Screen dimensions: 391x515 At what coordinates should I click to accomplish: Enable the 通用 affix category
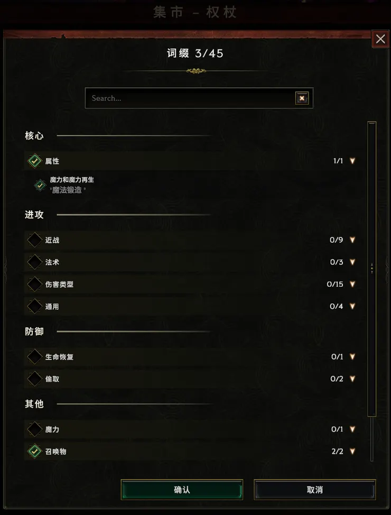click(34, 306)
